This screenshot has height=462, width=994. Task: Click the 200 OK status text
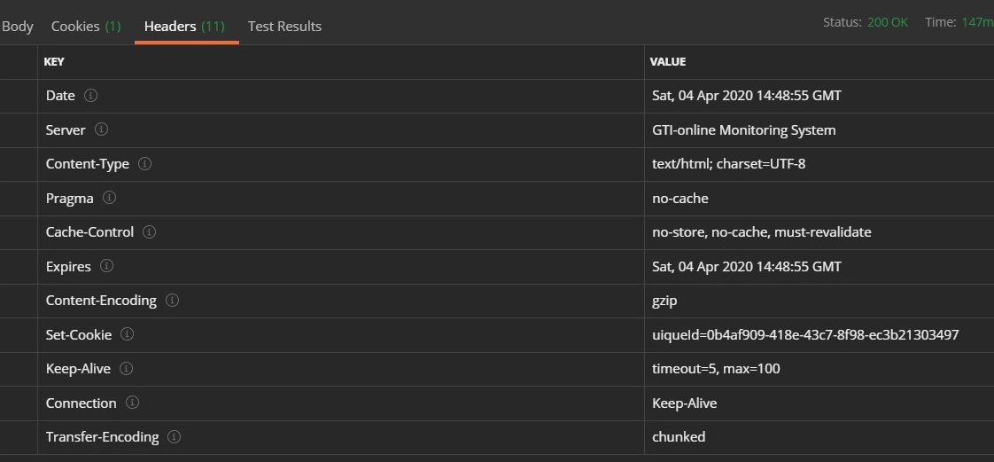888,22
